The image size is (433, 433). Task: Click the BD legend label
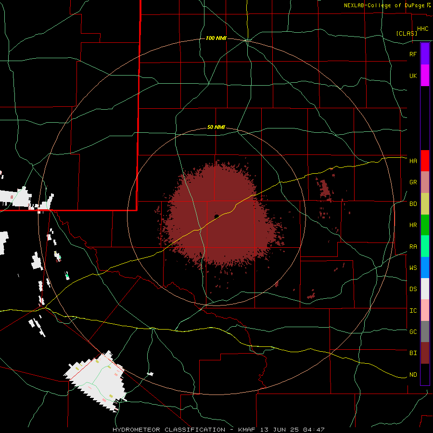click(413, 204)
